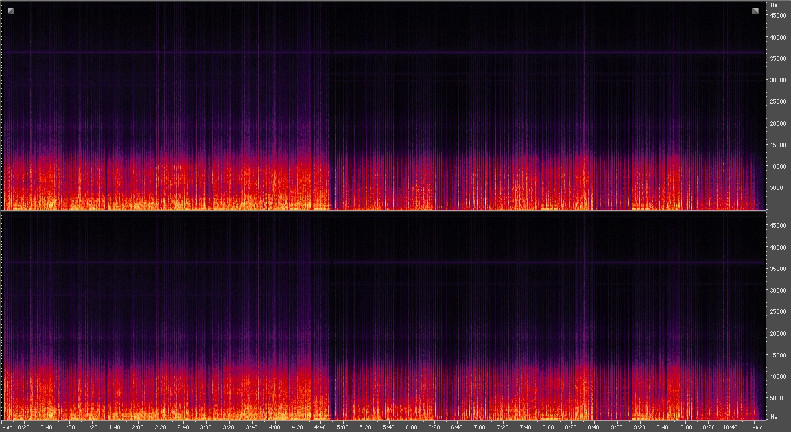The image size is (791, 432).
Task: Click the 2:20 mark on the time ruler
Action: (x=160, y=427)
